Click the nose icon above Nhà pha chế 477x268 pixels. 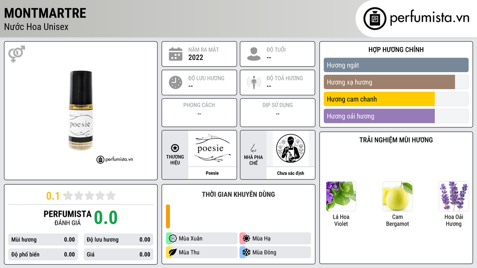coord(253,148)
